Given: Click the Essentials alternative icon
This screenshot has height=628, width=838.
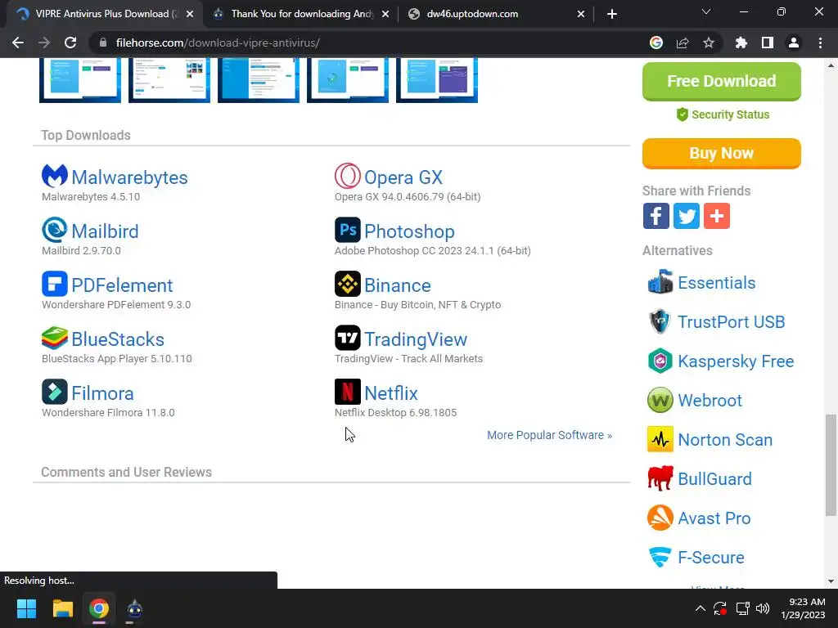Looking at the screenshot, I should pyautogui.click(x=660, y=282).
